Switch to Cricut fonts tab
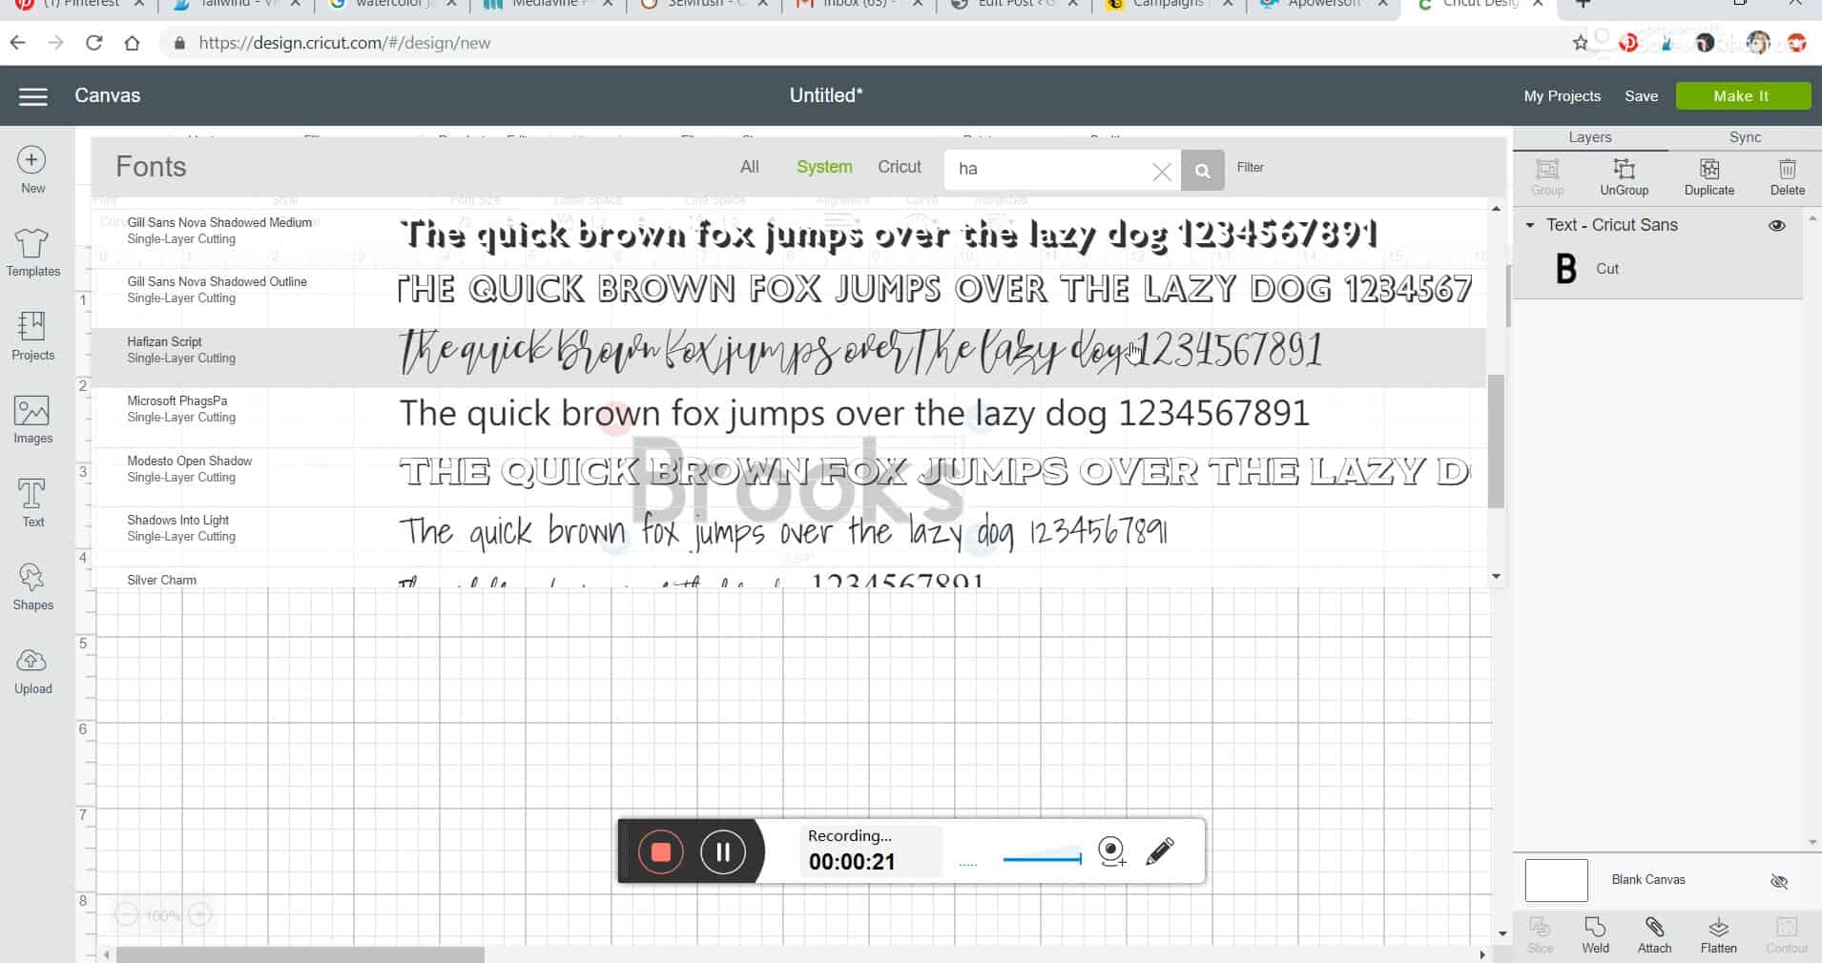1822x963 pixels. 899,167
